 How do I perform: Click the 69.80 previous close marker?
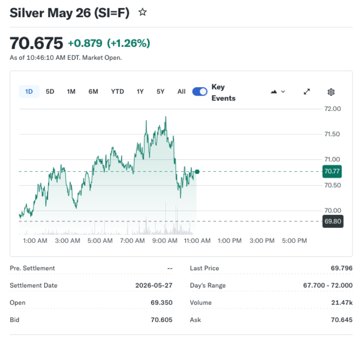[x=333, y=221]
